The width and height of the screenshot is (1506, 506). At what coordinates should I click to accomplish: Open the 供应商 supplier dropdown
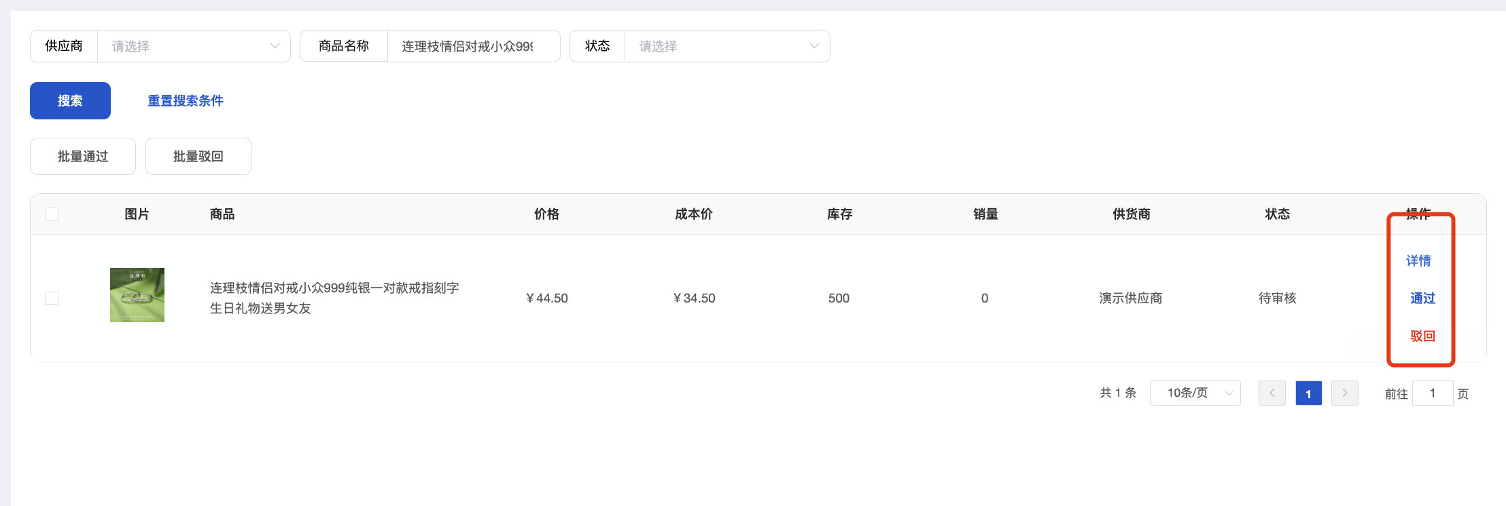click(x=194, y=46)
